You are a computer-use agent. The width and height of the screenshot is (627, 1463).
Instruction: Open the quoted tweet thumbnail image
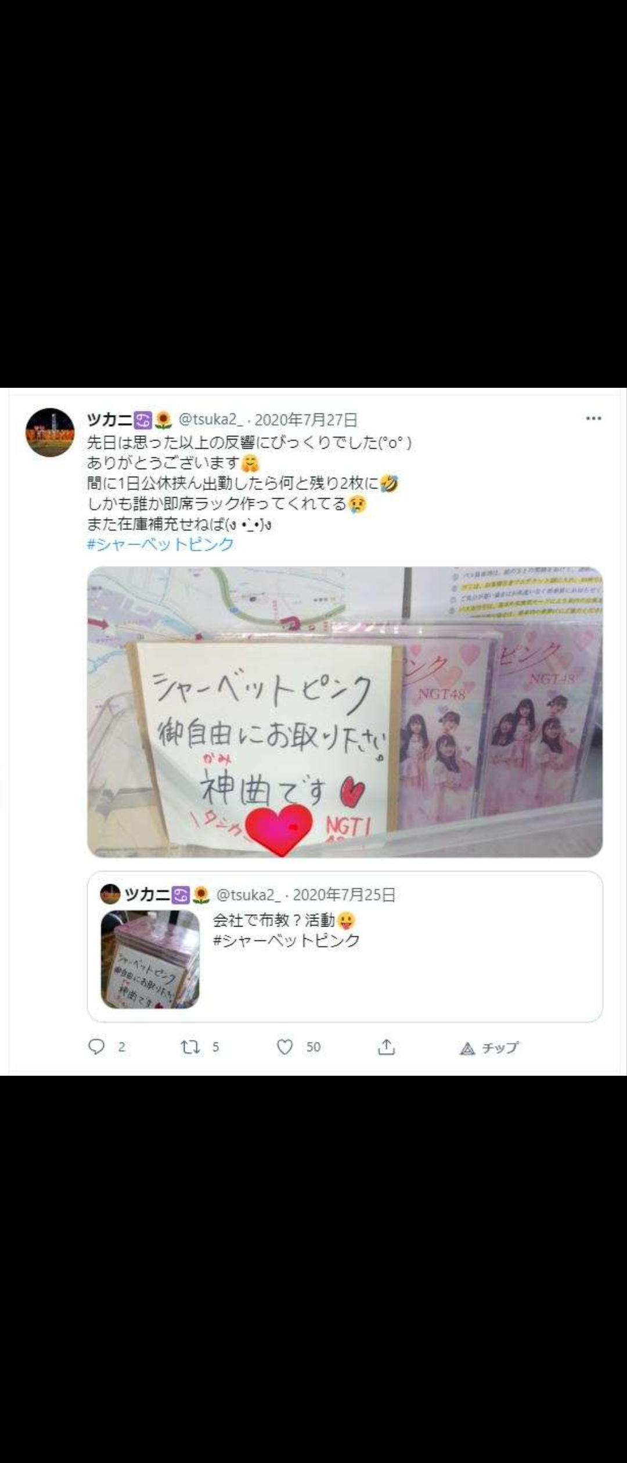click(x=150, y=960)
